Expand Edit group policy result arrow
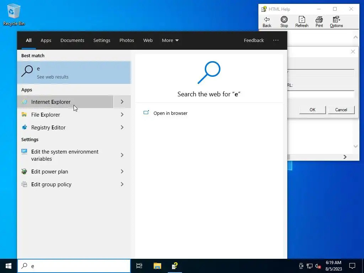The height and width of the screenshot is (273, 364). tap(122, 184)
